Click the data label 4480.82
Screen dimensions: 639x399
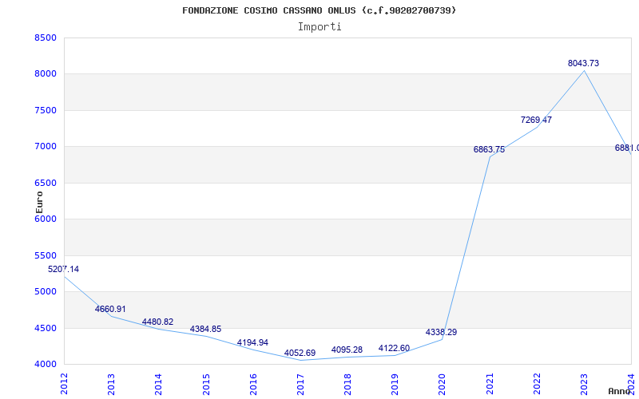tap(157, 322)
